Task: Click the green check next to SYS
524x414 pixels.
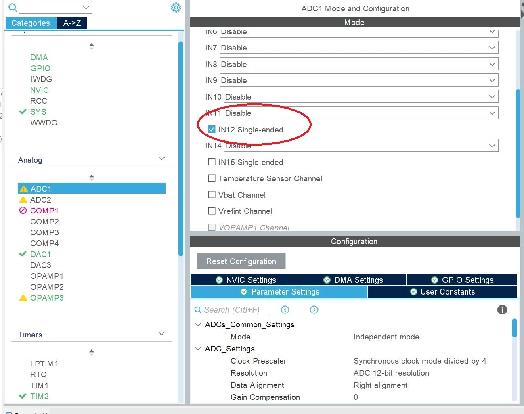Action: 23,112
